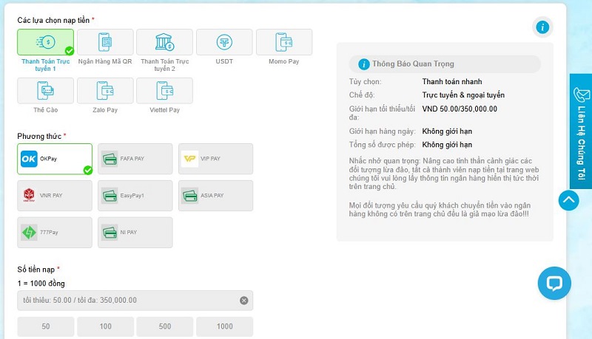The height and width of the screenshot is (339, 592).
Task: Choose VNR PAY payment method
Action: click(x=55, y=196)
